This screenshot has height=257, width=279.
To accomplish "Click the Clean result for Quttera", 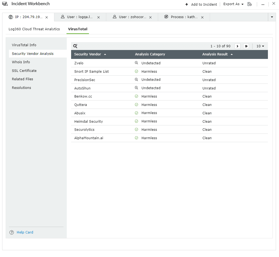I will (x=207, y=105).
